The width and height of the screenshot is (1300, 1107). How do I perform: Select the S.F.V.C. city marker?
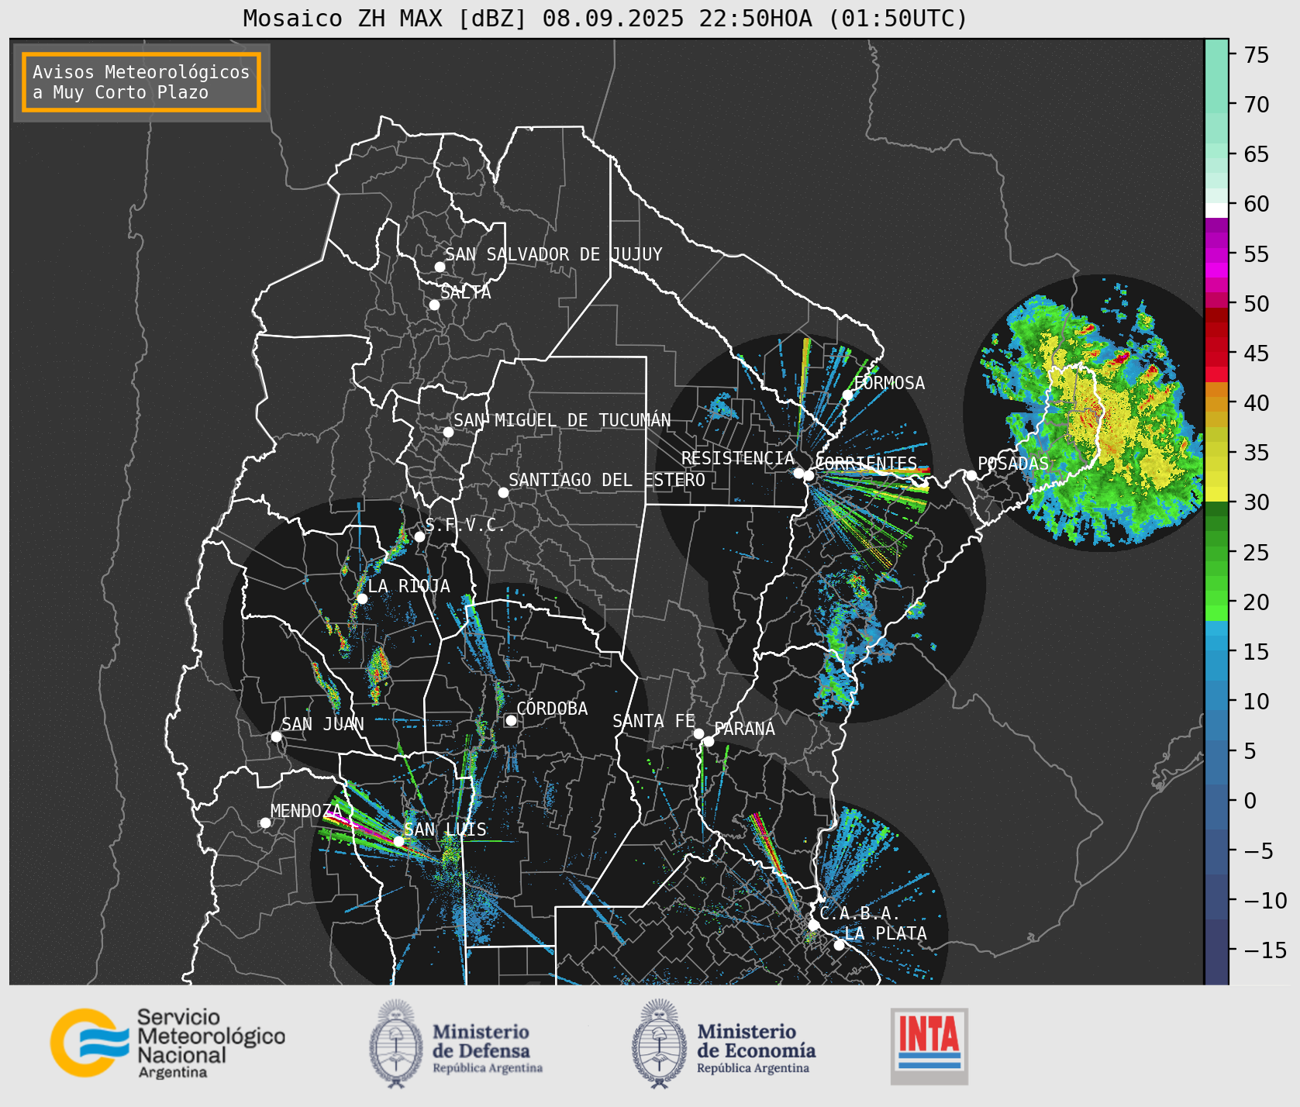pos(419,536)
